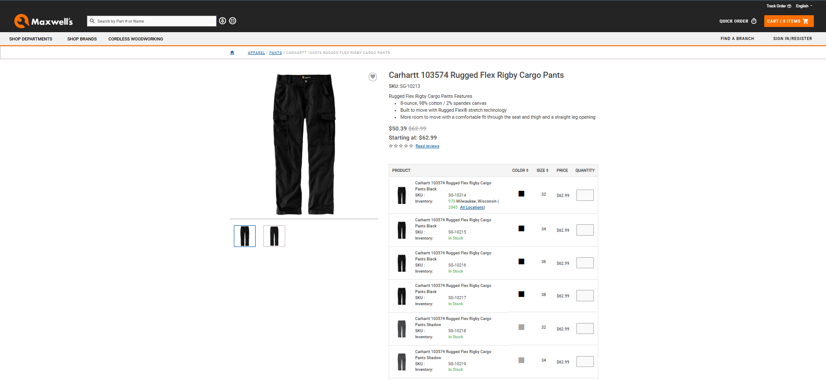Viewport: 826px width, 380px height.
Task: Open Sign In/Register
Action: (793, 39)
